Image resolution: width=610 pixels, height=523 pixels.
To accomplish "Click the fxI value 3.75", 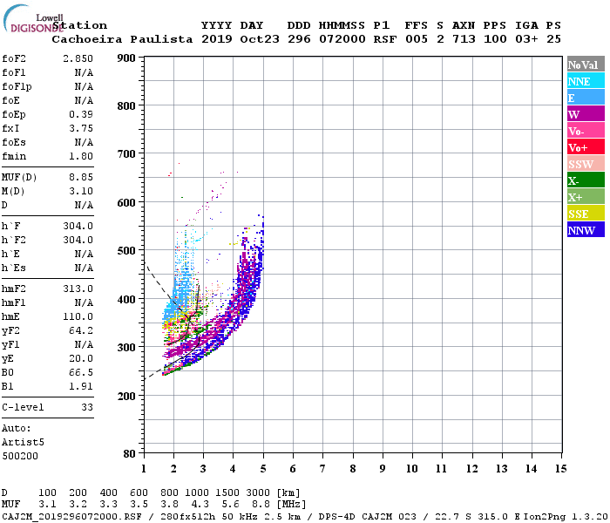I will [81, 128].
